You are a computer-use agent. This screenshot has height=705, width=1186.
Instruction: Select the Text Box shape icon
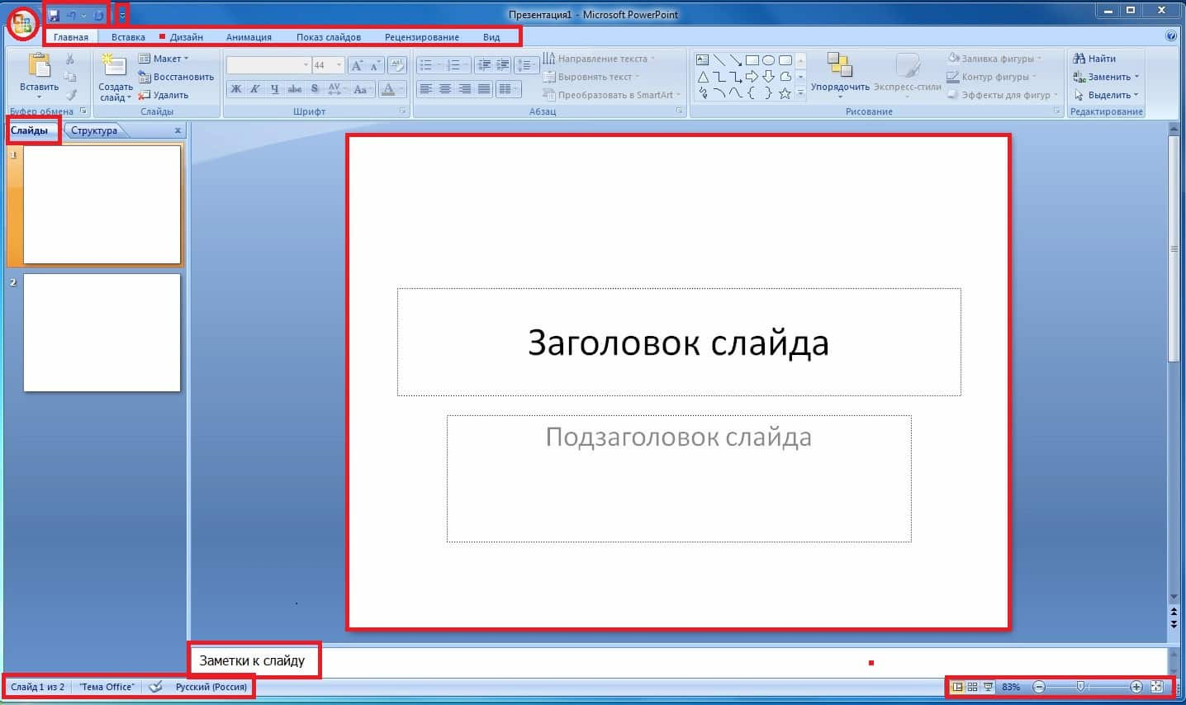point(703,60)
